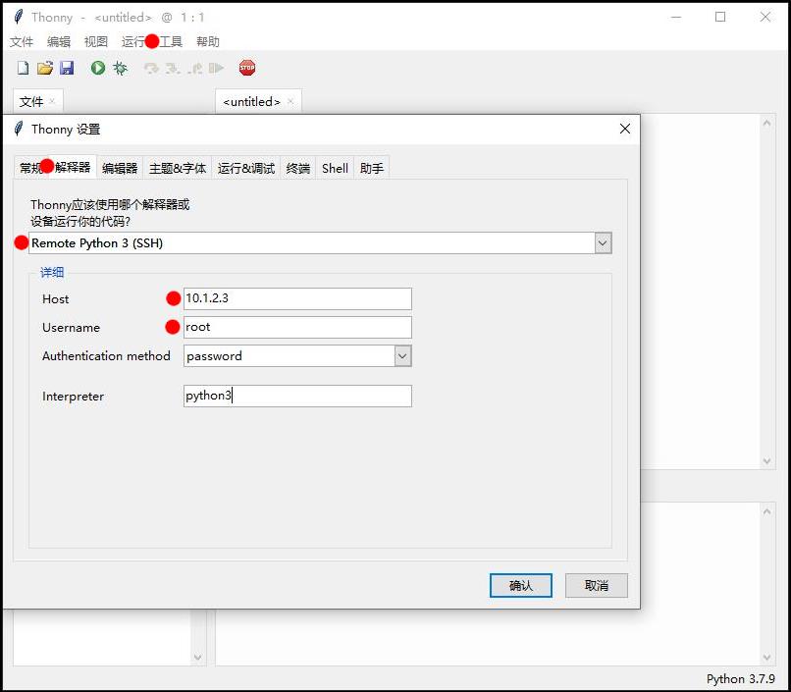
Task: Close the Thonny 设置 dialog
Action: [624, 130]
